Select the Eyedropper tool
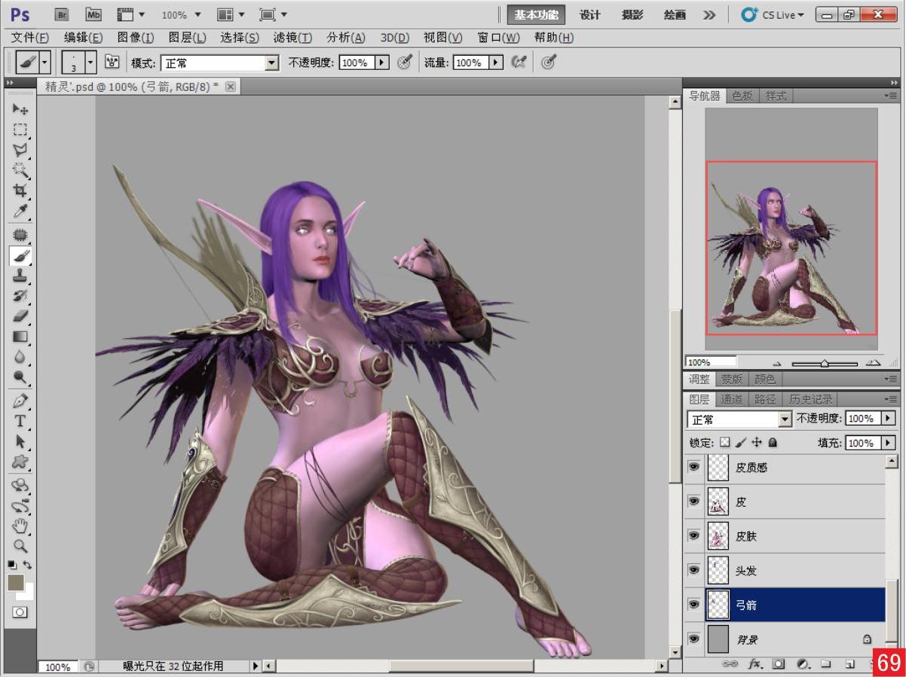Screen dimensions: 906x677 tap(20, 211)
